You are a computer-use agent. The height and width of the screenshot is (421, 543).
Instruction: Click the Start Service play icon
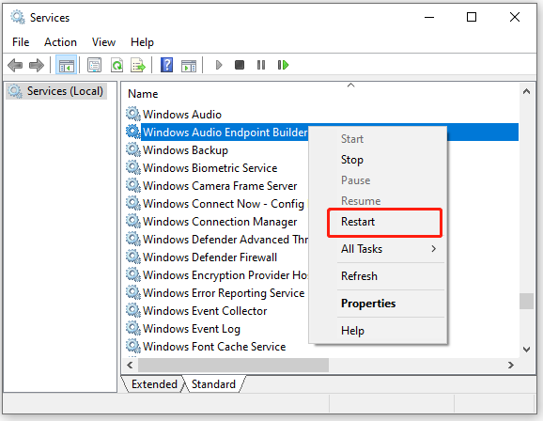(219, 65)
